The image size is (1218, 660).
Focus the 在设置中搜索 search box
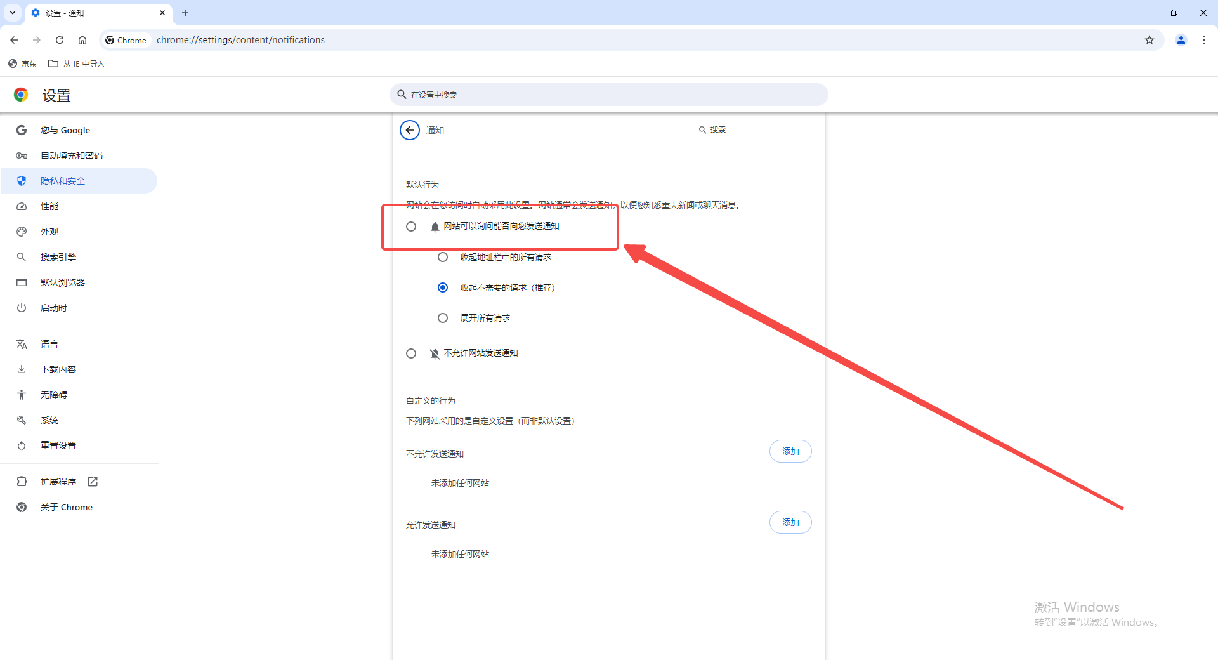coord(609,95)
